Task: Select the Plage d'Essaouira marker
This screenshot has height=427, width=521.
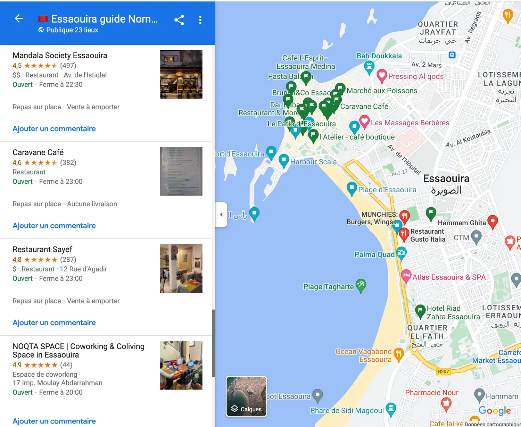Action: click(352, 189)
